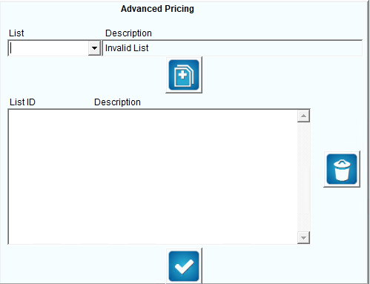
Task: Click the Description label above Invalid List field
Action: [x=128, y=33]
